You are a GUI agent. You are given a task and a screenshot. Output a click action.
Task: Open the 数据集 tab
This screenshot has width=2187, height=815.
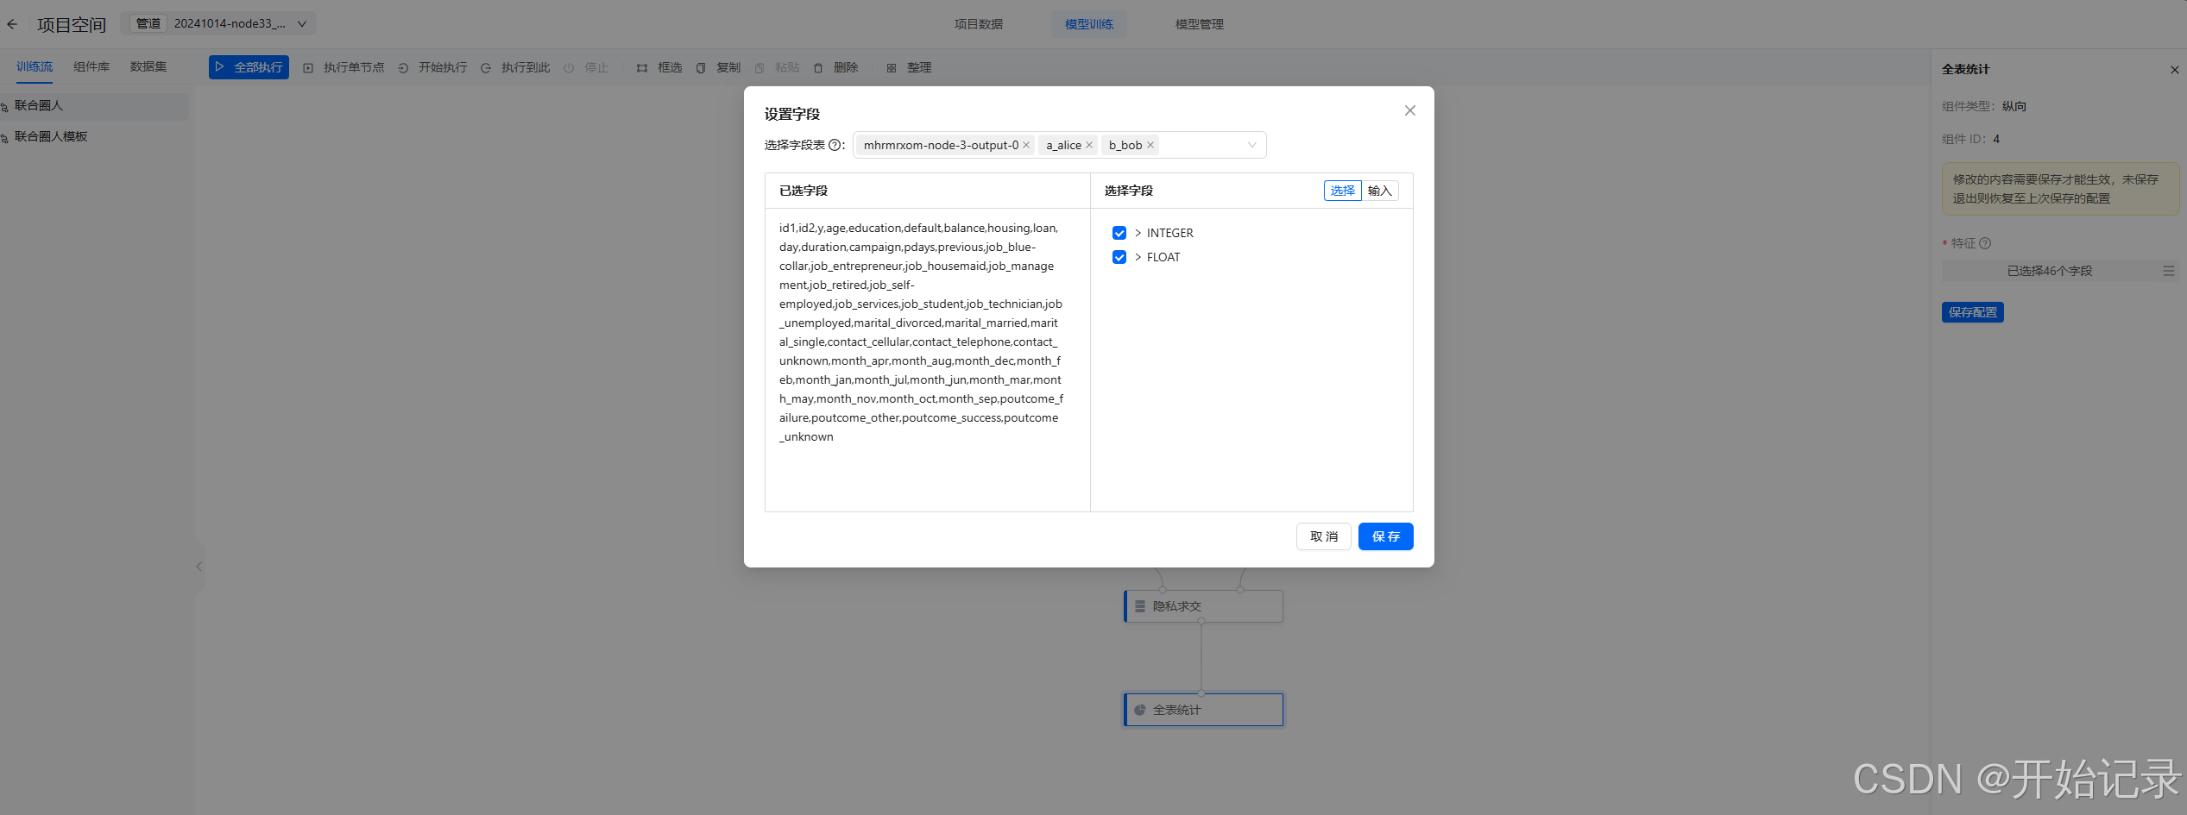click(147, 66)
